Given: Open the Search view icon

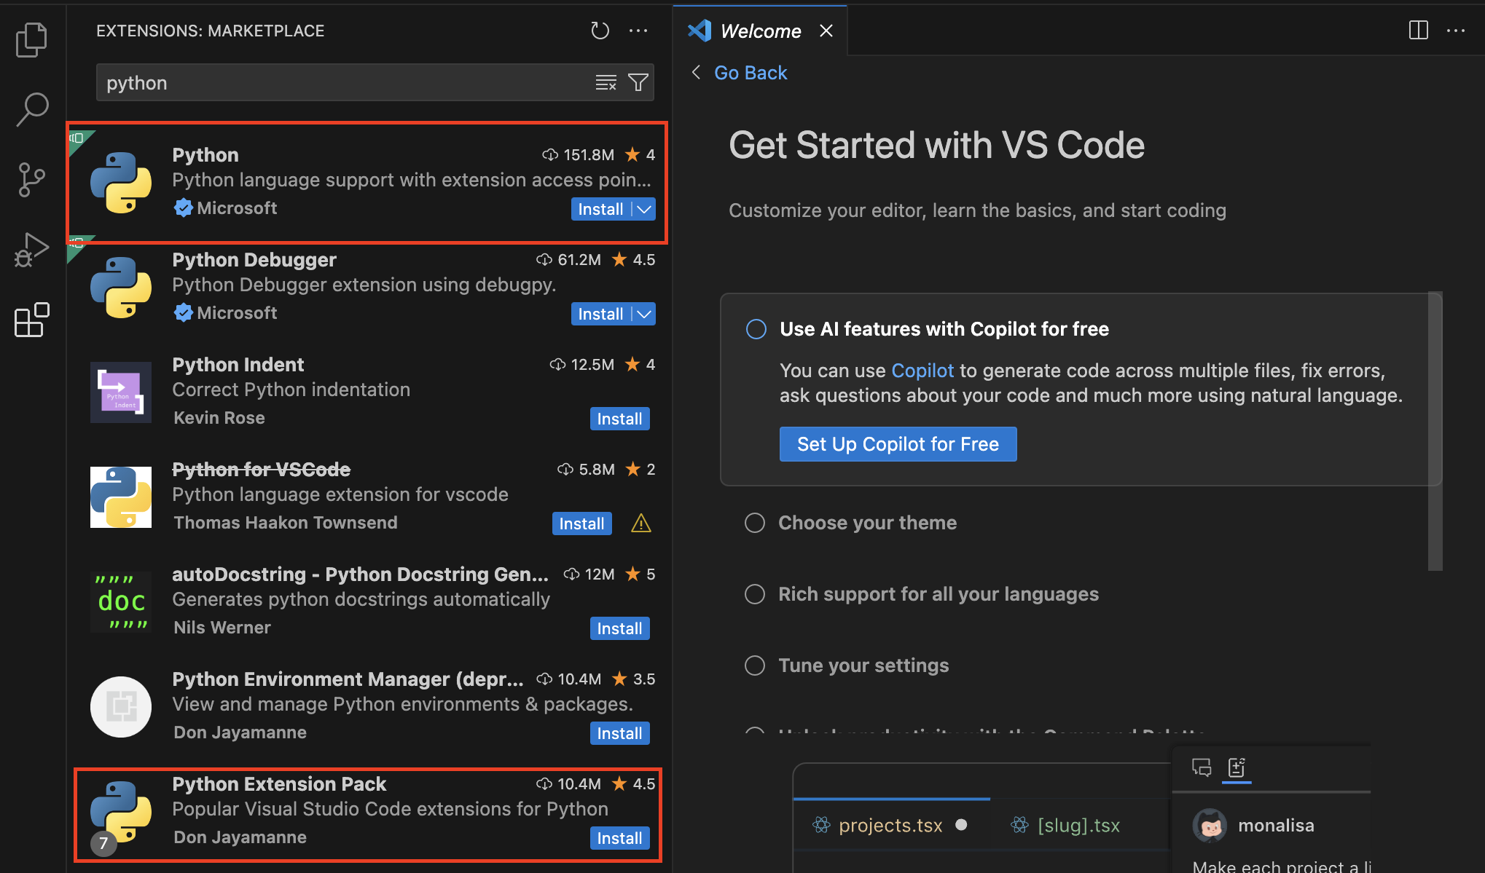Looking at the screenshot, I should [x=31, y=109].
